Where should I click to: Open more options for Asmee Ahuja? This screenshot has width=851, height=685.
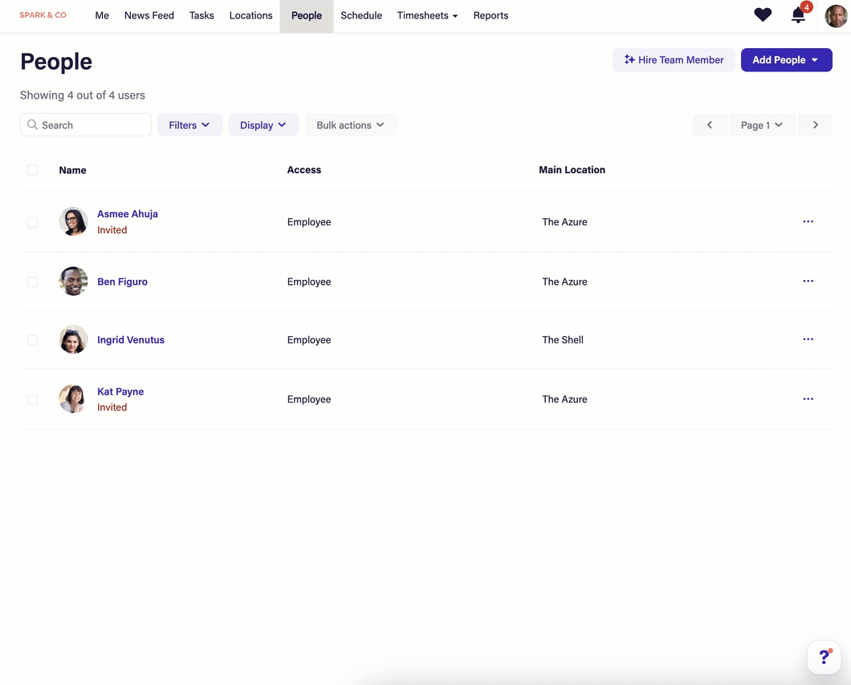point(808,221)
